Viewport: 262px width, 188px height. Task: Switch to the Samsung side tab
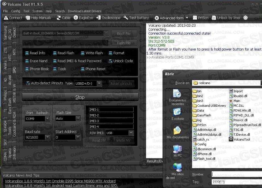(5, 33)
